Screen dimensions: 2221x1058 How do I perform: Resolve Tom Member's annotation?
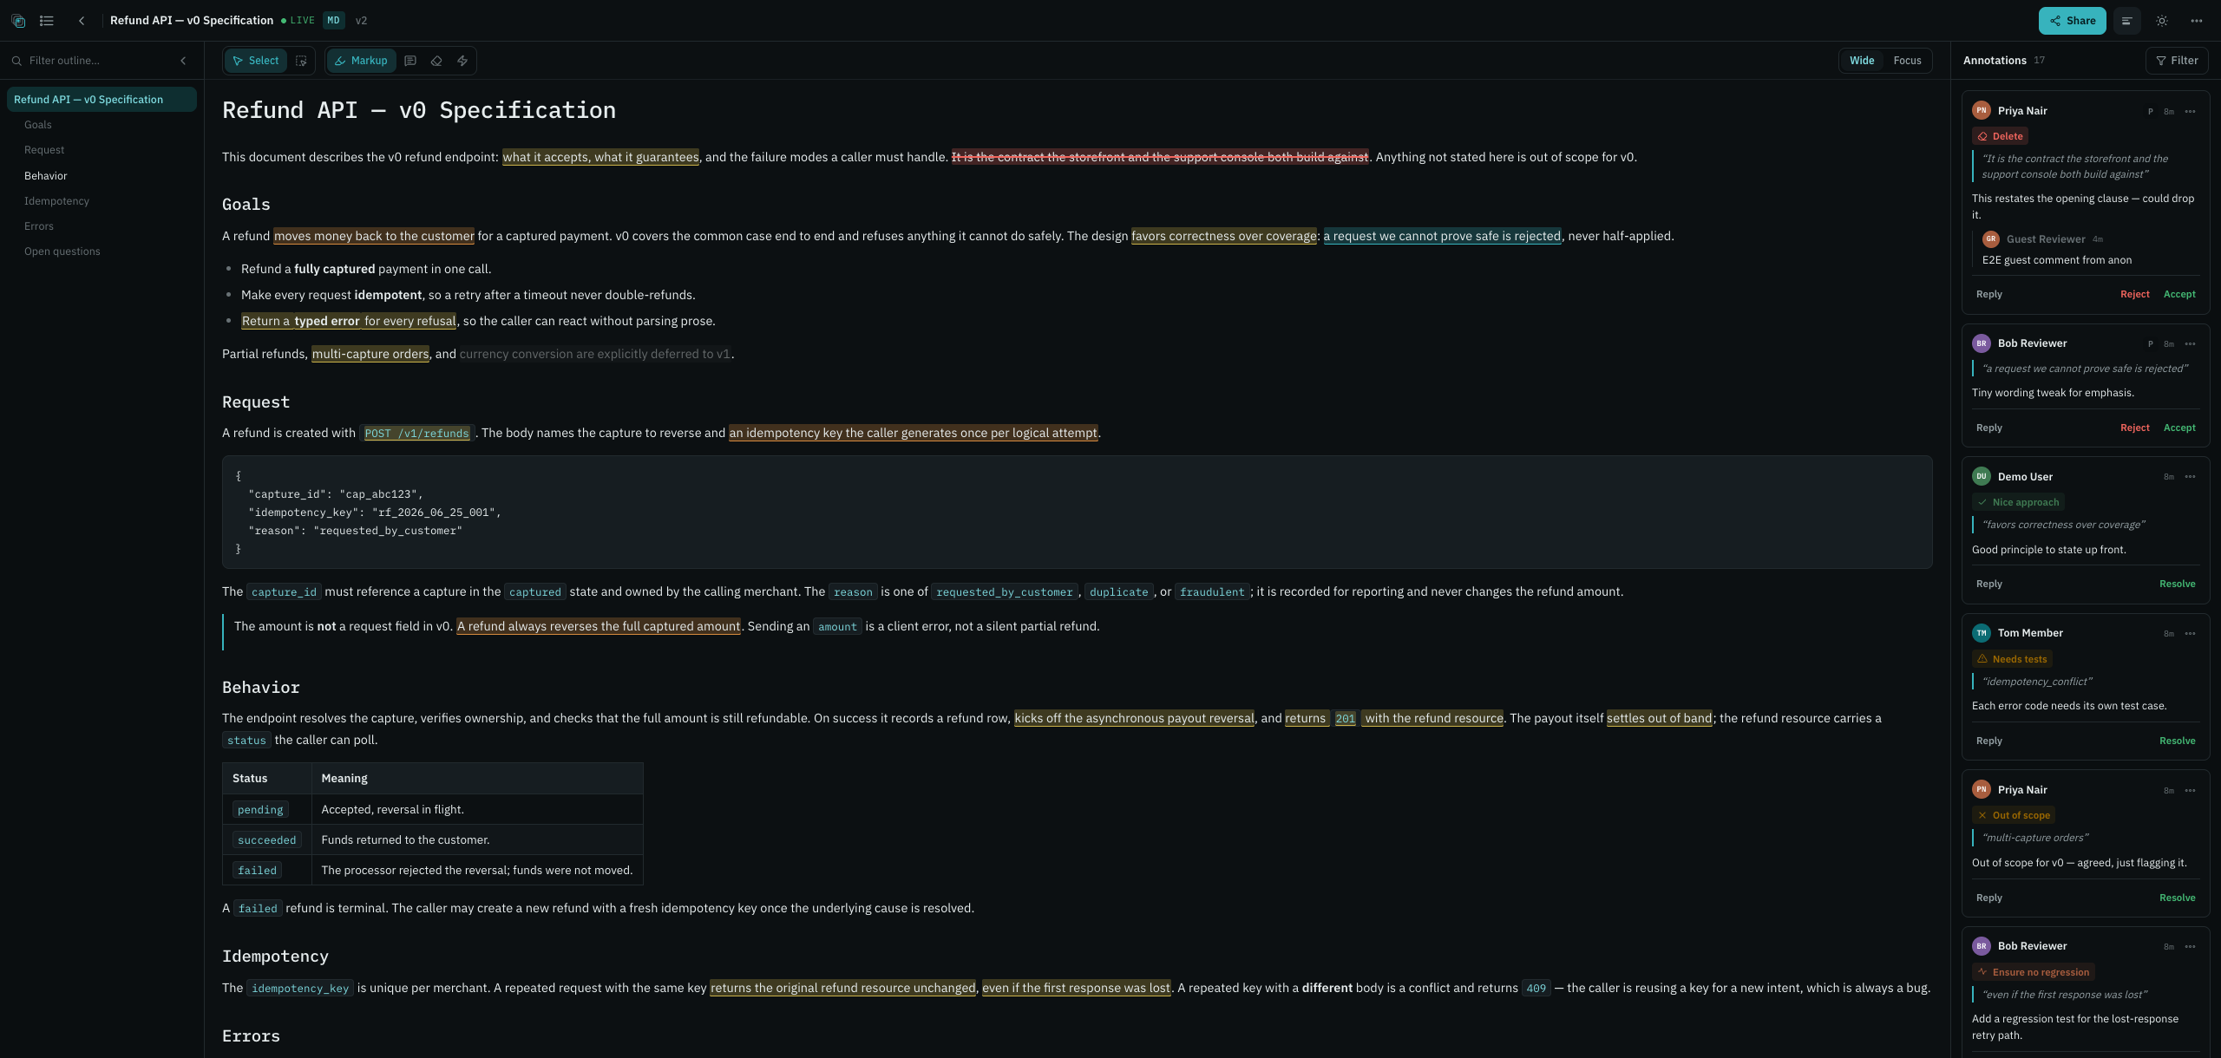(2177, 741)
